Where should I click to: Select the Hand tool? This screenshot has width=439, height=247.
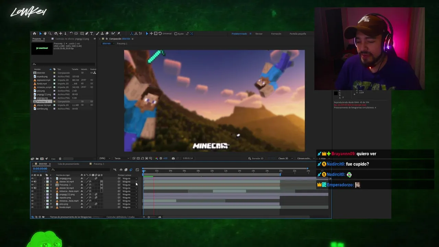(45, 34)
